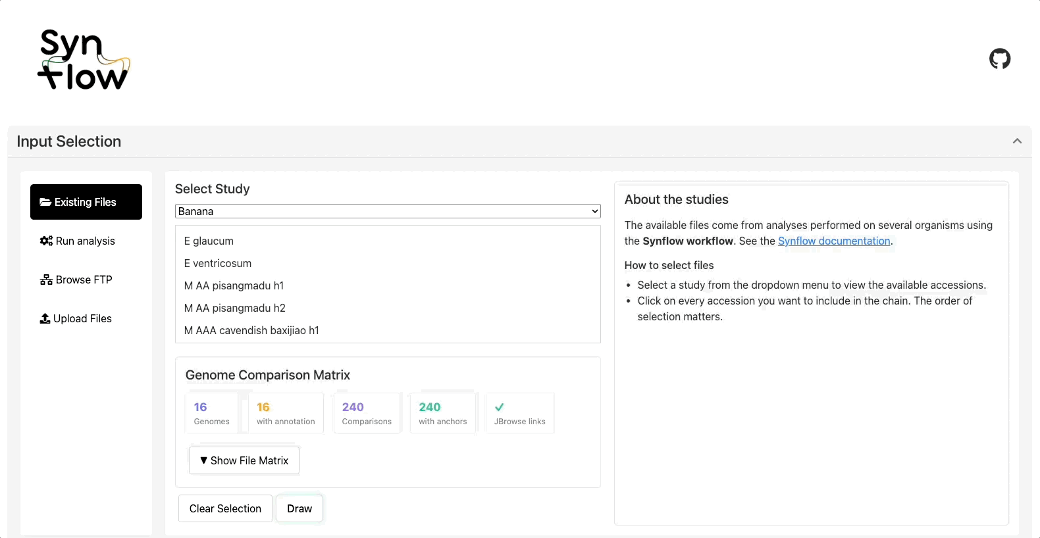Open the Banana study dropdown
This screenshot has height=538, width=1040.
click(388, 211)
